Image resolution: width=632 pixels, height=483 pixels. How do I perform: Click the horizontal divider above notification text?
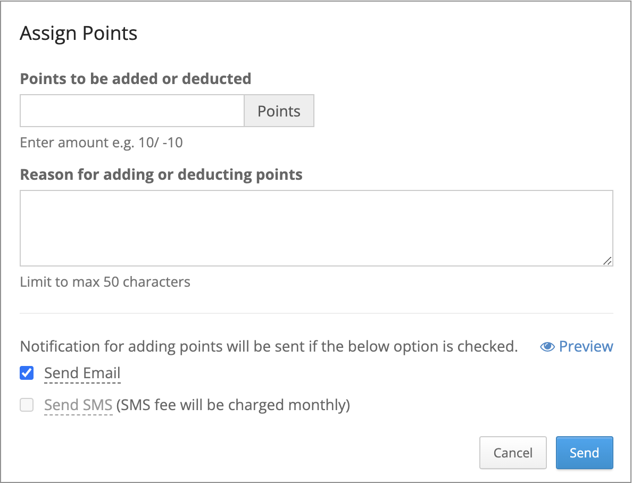pyautogui.click(x=317, y=313)
